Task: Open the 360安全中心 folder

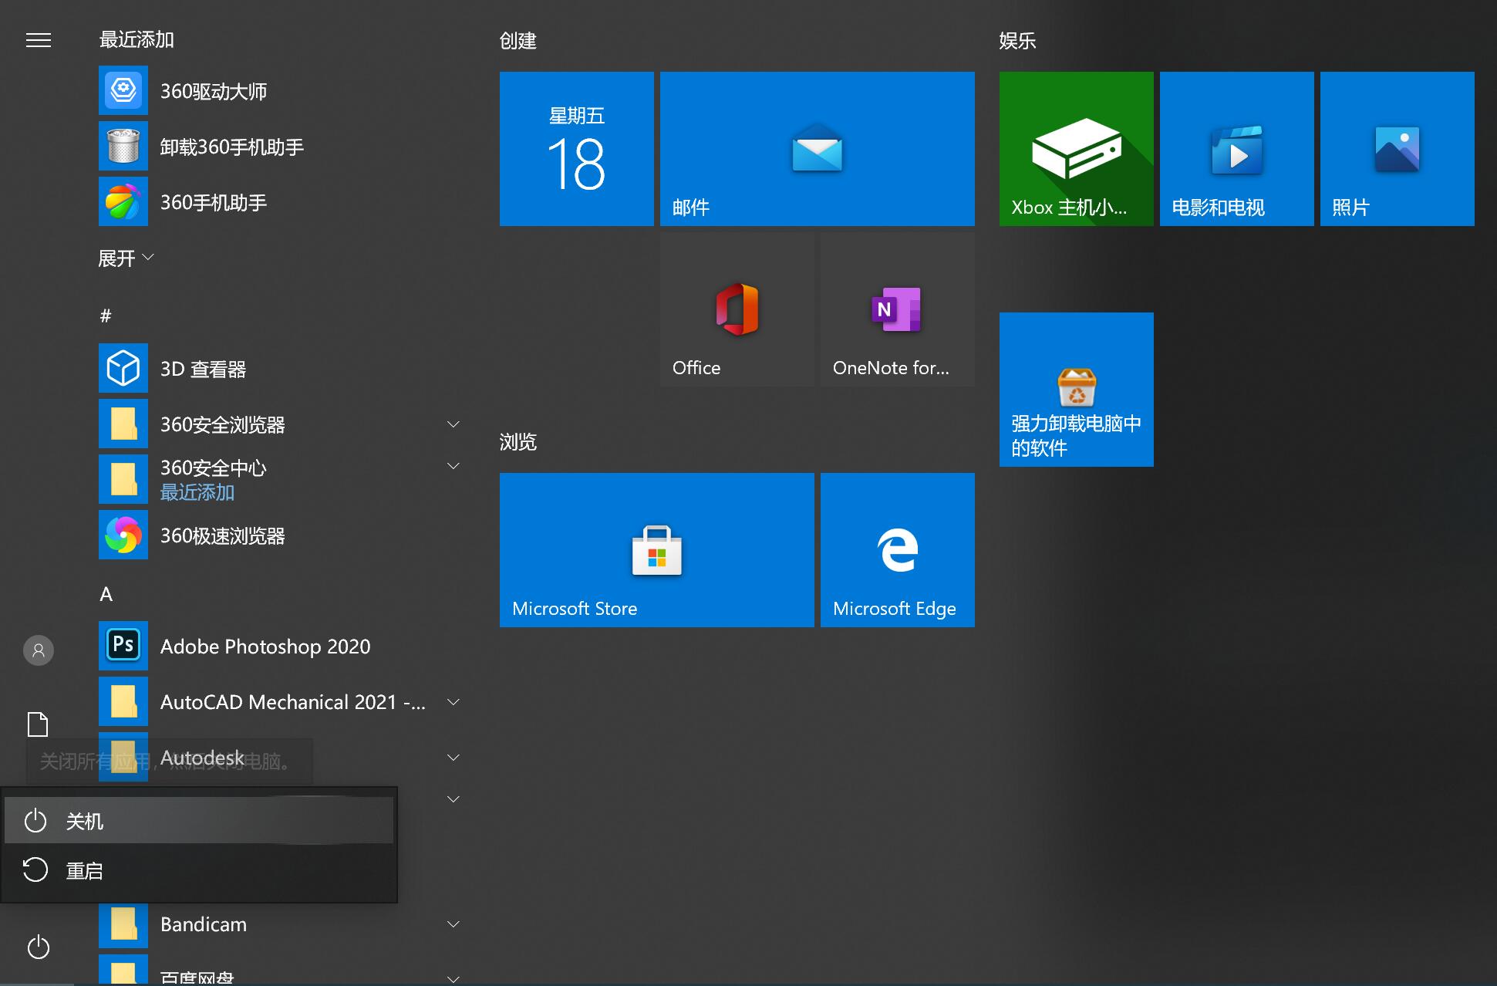Action: click(x=281, y=480)
